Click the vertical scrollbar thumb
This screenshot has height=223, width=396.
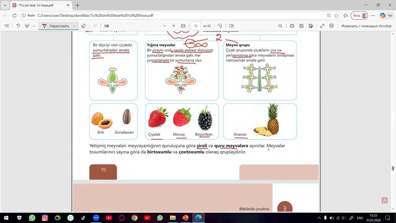tap(393, 168)
